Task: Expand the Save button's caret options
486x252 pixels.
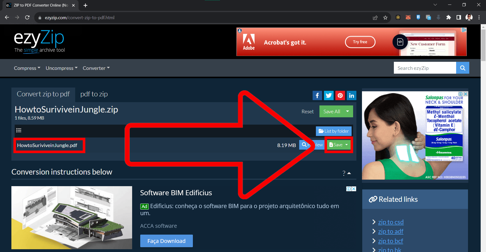Action: 347,145
